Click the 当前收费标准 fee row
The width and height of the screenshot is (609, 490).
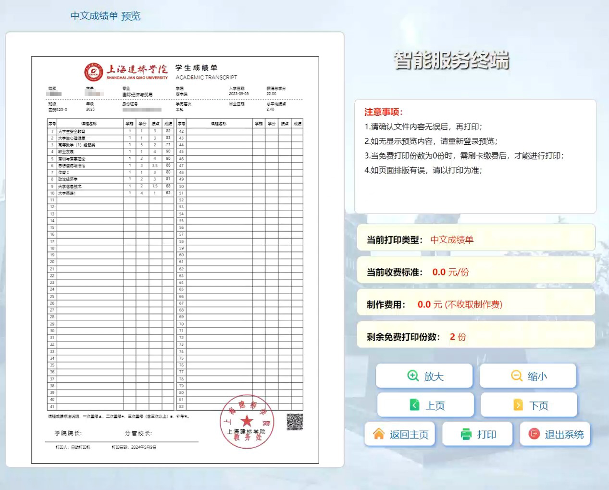[475, 272]
